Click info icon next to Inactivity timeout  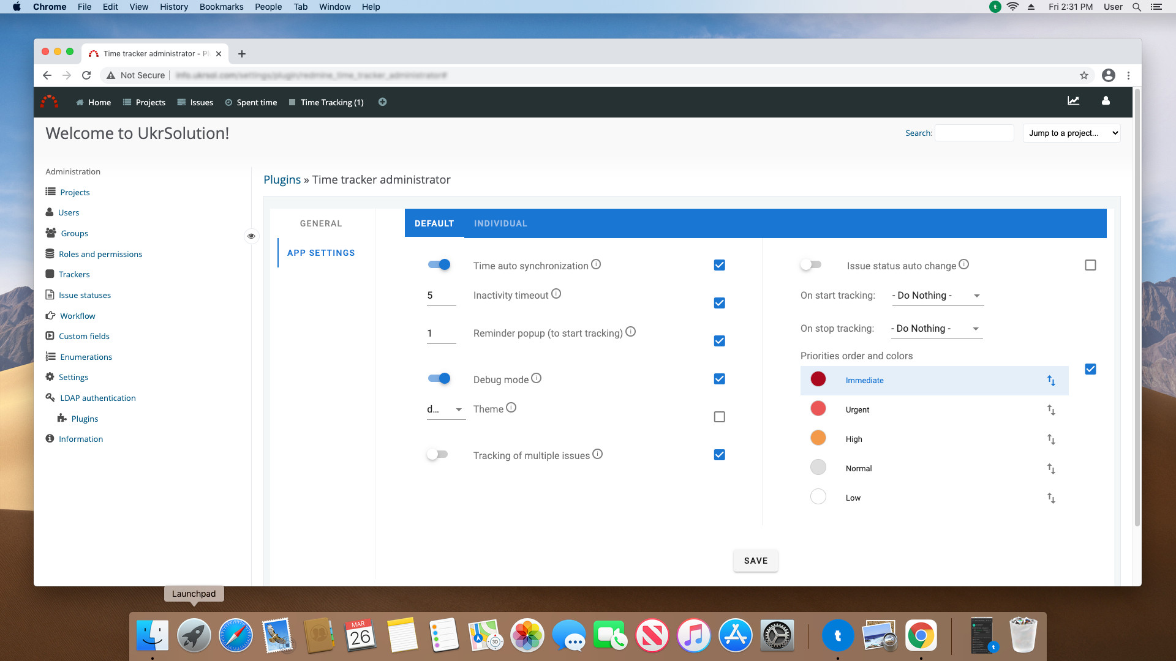[x=556, y=294]
